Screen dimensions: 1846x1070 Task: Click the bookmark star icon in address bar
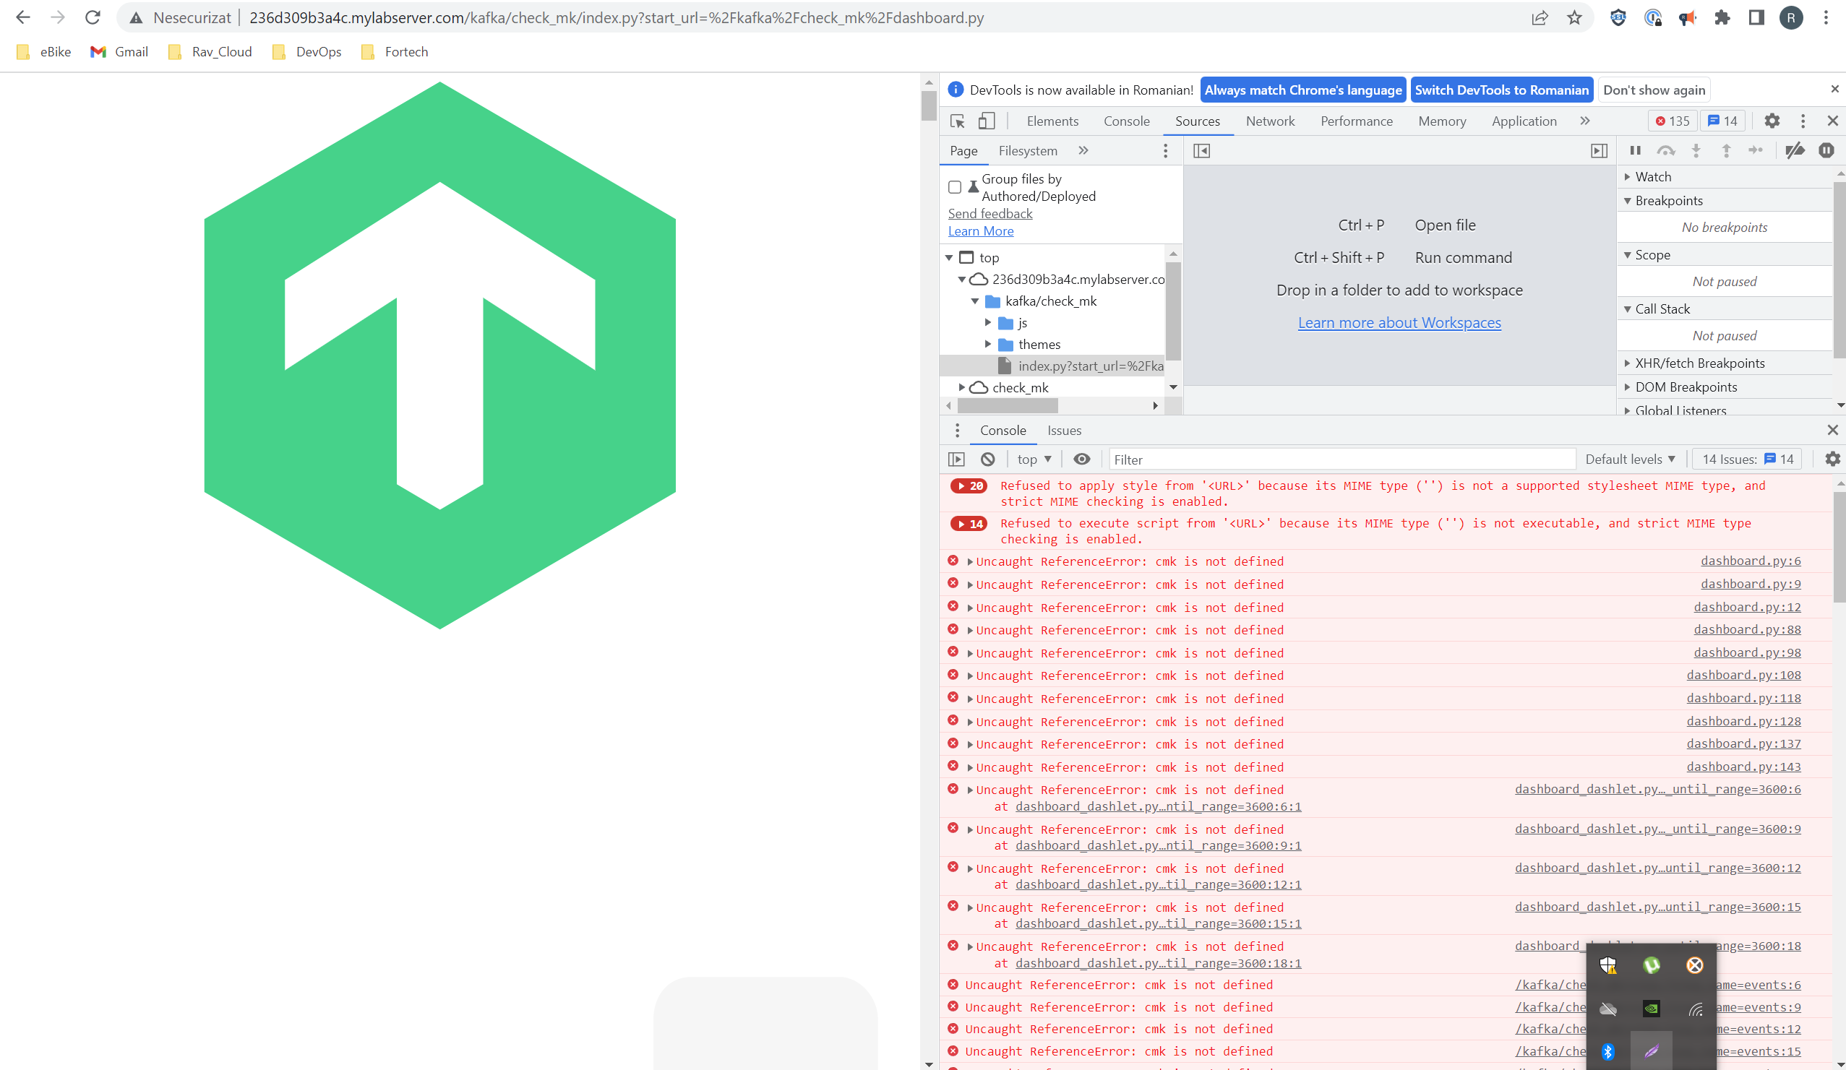(x=1574, y=18)
